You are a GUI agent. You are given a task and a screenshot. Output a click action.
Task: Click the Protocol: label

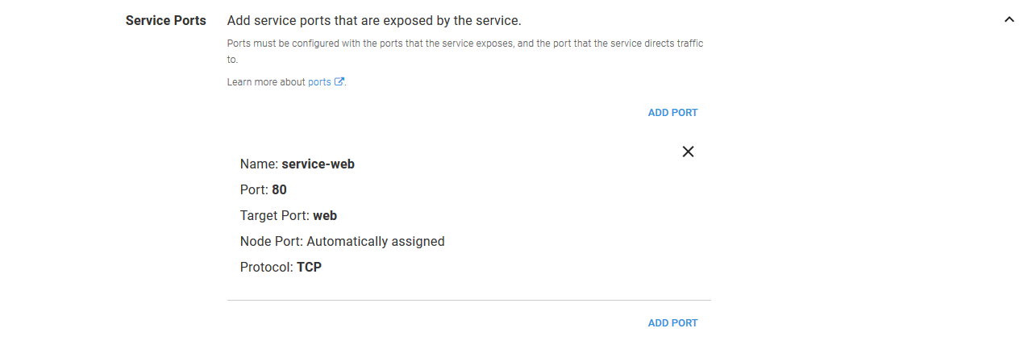click(x=267, y=268)
